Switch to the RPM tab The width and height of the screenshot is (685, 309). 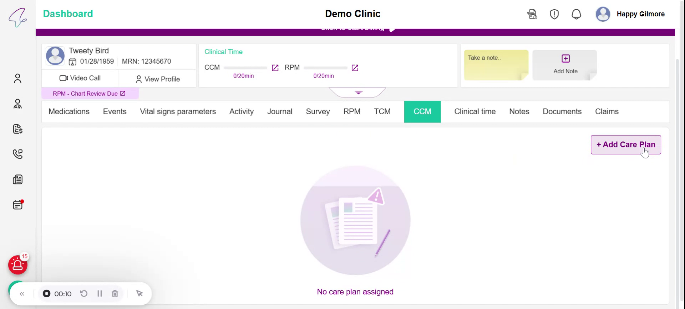[x=352, y=111]
